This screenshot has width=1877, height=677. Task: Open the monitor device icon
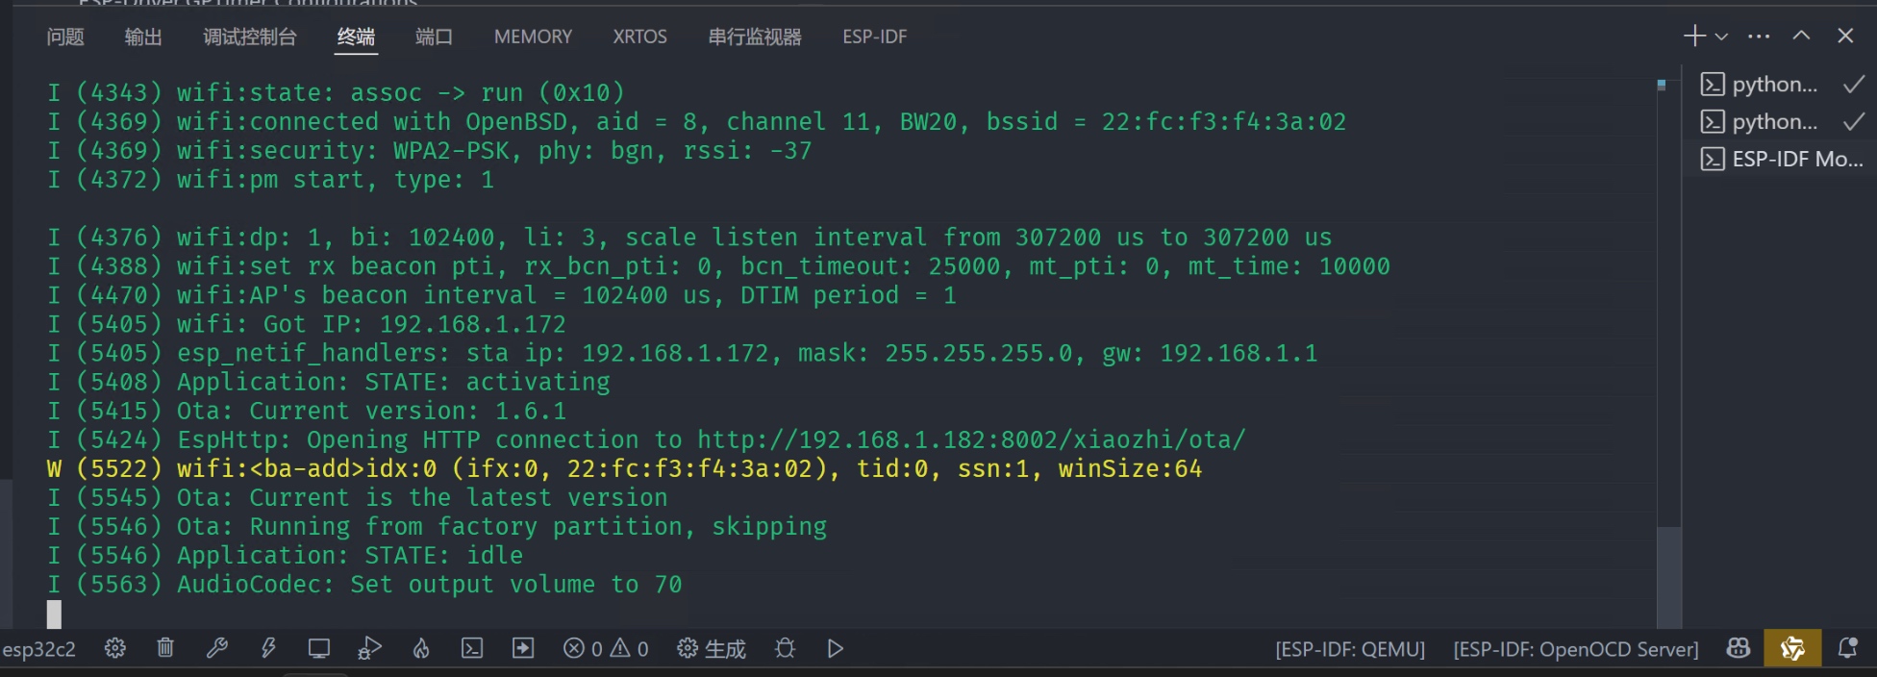[319, 649]
